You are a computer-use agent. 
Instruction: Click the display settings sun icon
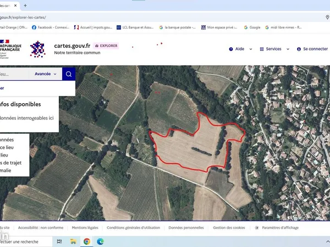pos(257,228)
